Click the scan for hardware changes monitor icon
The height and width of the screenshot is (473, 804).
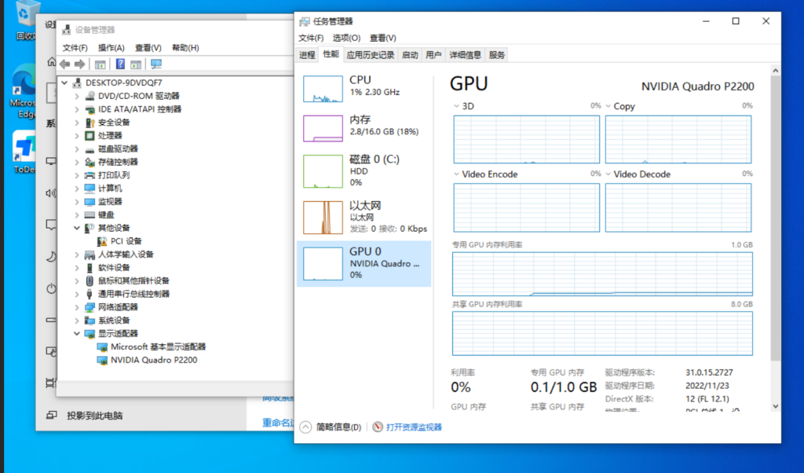[x=155, y=64]
